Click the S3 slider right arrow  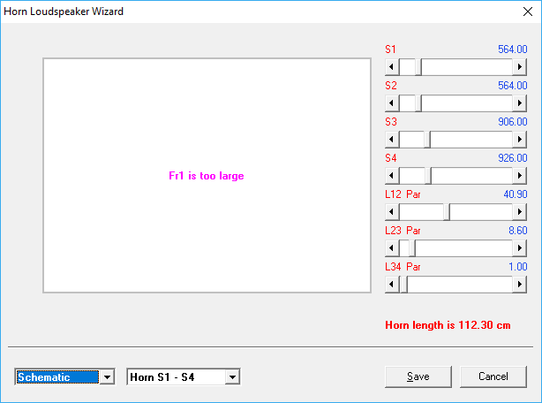point(520,140)
